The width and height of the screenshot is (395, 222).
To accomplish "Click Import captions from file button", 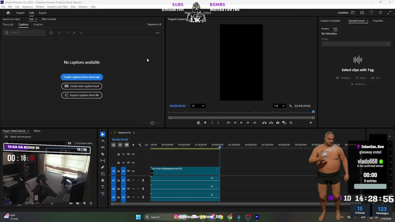I will (x=82, y=95).
